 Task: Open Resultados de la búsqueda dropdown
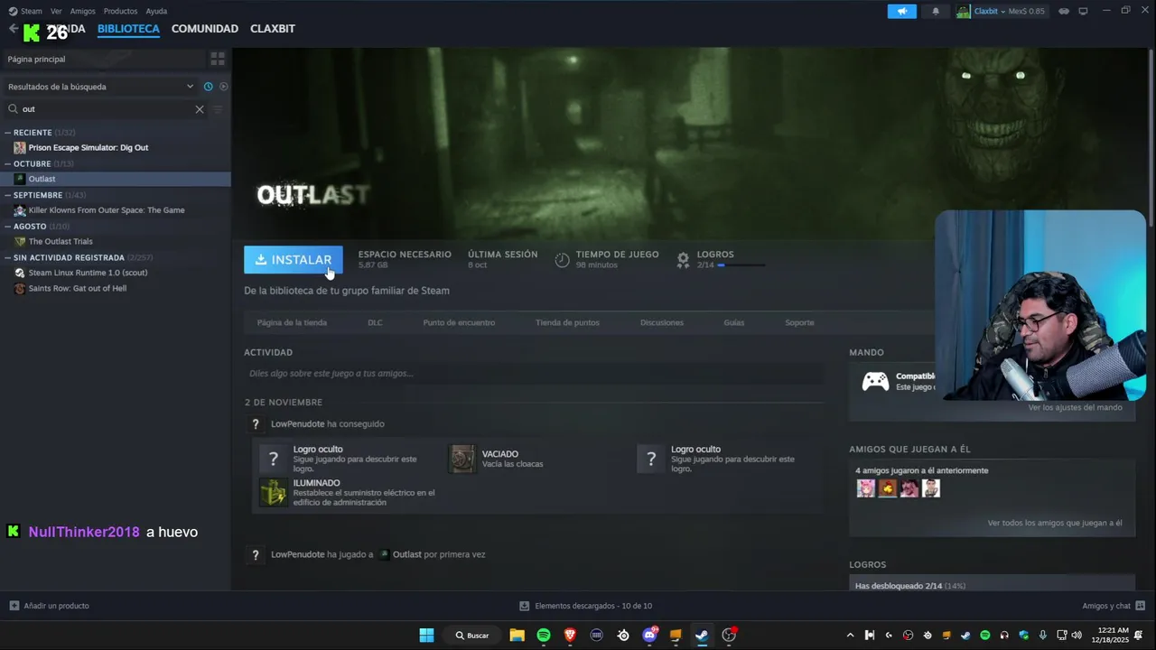100,87
